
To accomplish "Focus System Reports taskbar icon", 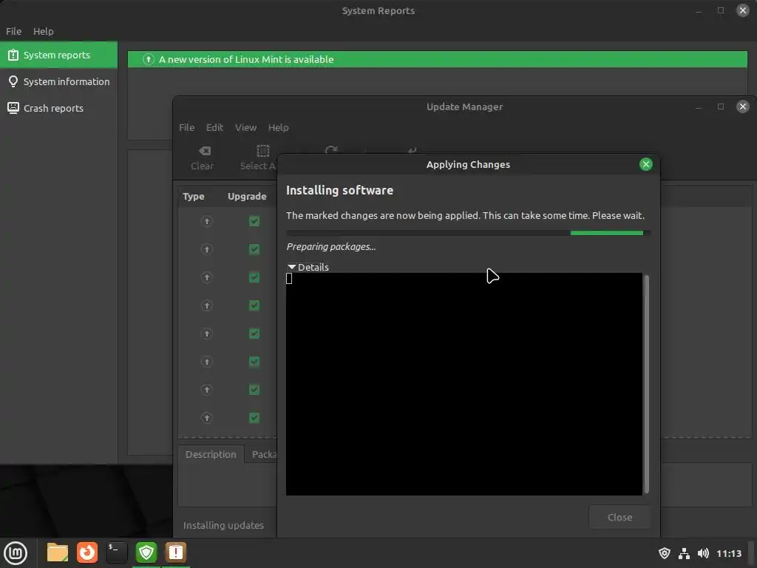I will coord(176,552).
